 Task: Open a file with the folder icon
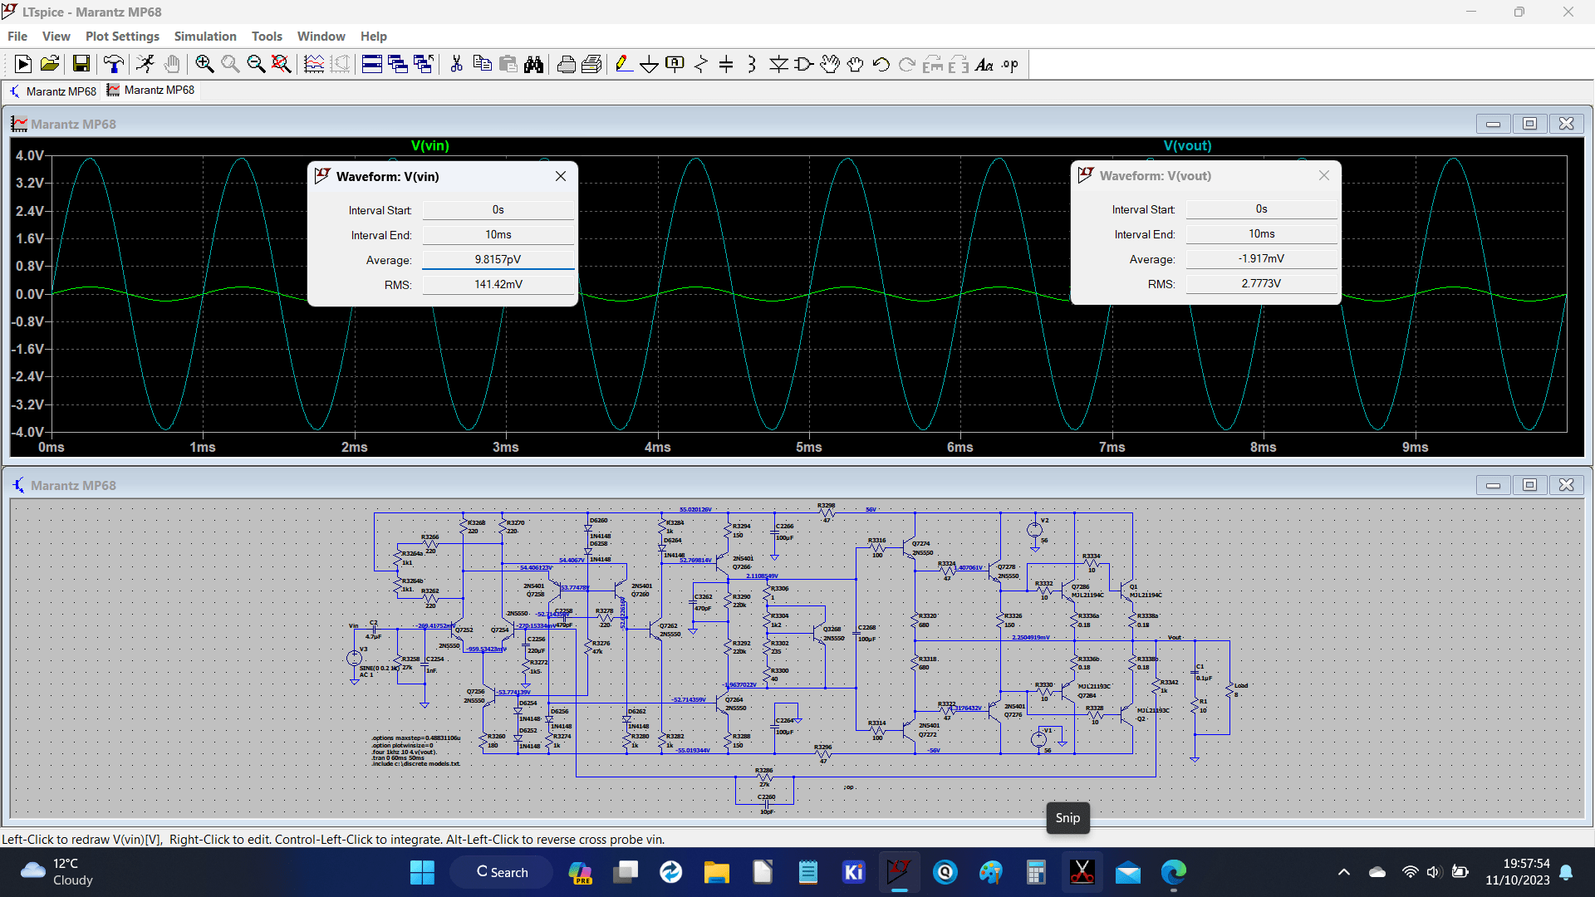tap(50, 64)
